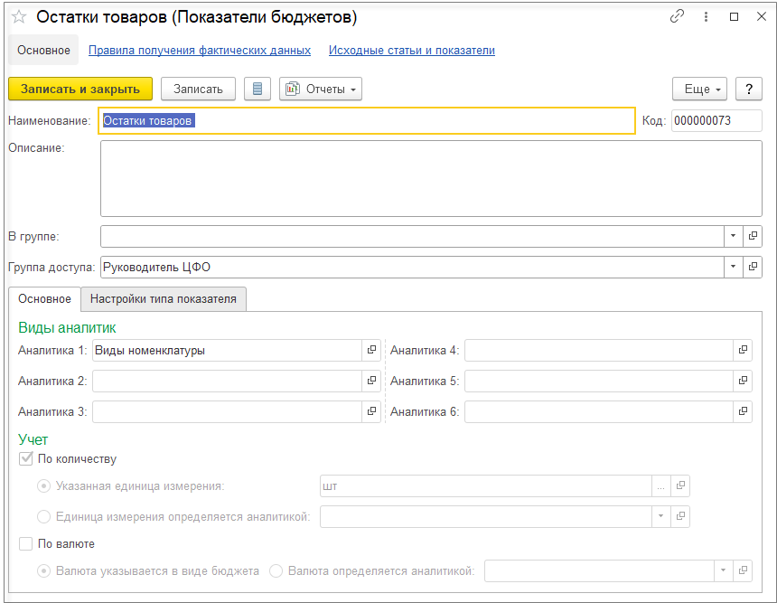The height and width of the screenshot is (603, 777).
Task: Click the open icon for Аналитика 4 field
Action: [743, 351]
